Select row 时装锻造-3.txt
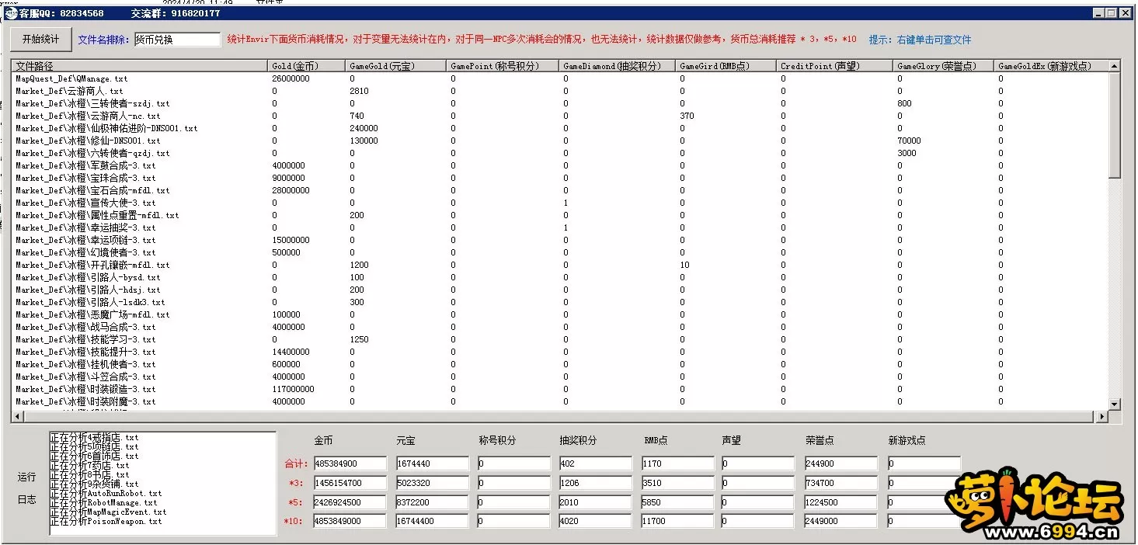 (560, 389)
